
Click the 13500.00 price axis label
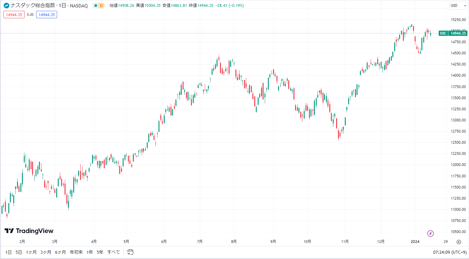[x=458, y=98]
